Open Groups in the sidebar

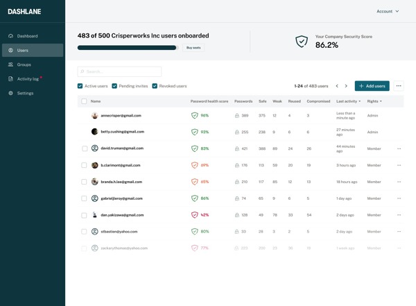click(x=24, y=65)
